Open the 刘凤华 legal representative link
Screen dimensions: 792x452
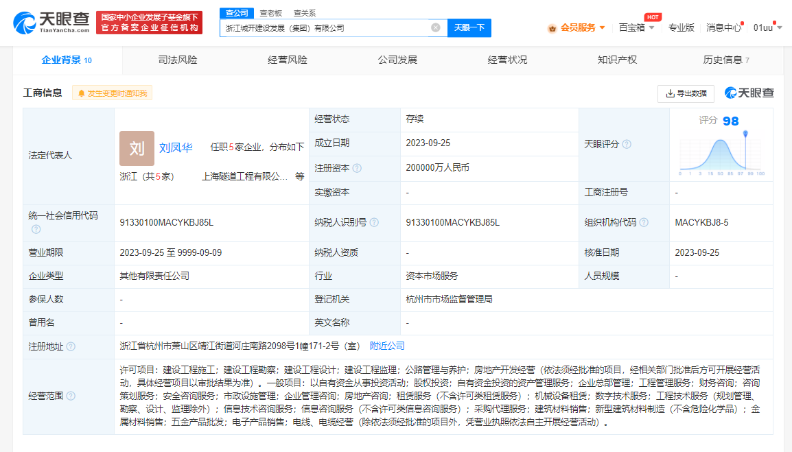(176, 147)
